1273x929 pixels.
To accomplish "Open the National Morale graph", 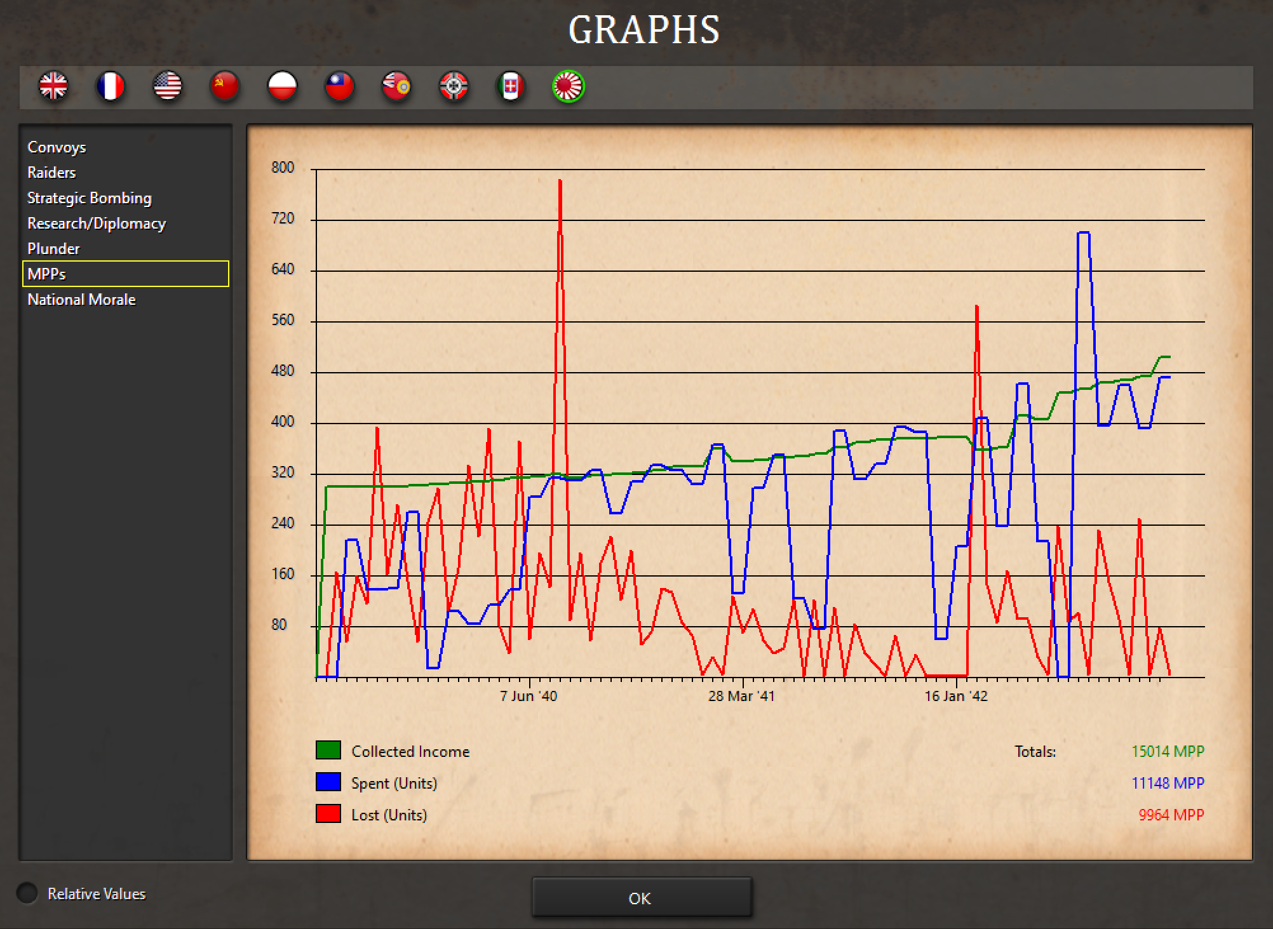I will point(126,300).
